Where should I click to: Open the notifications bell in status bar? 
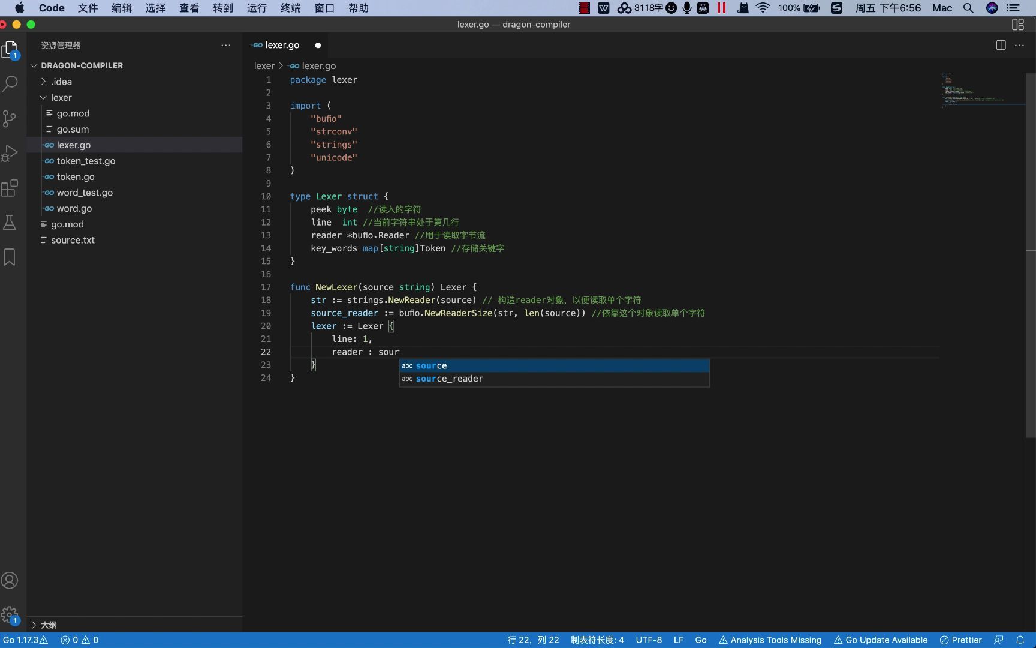point(1020,640)
